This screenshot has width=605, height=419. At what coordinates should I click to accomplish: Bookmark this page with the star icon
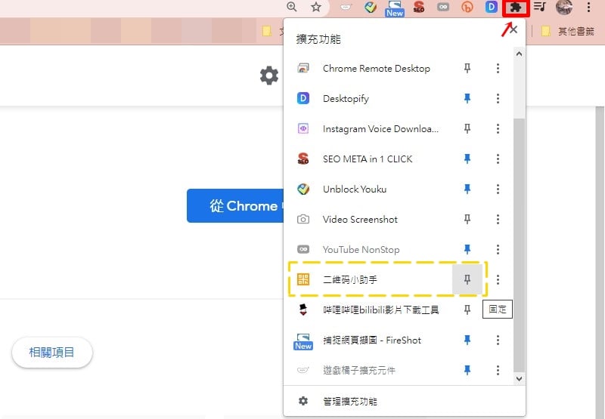click(x=316, y=7)
